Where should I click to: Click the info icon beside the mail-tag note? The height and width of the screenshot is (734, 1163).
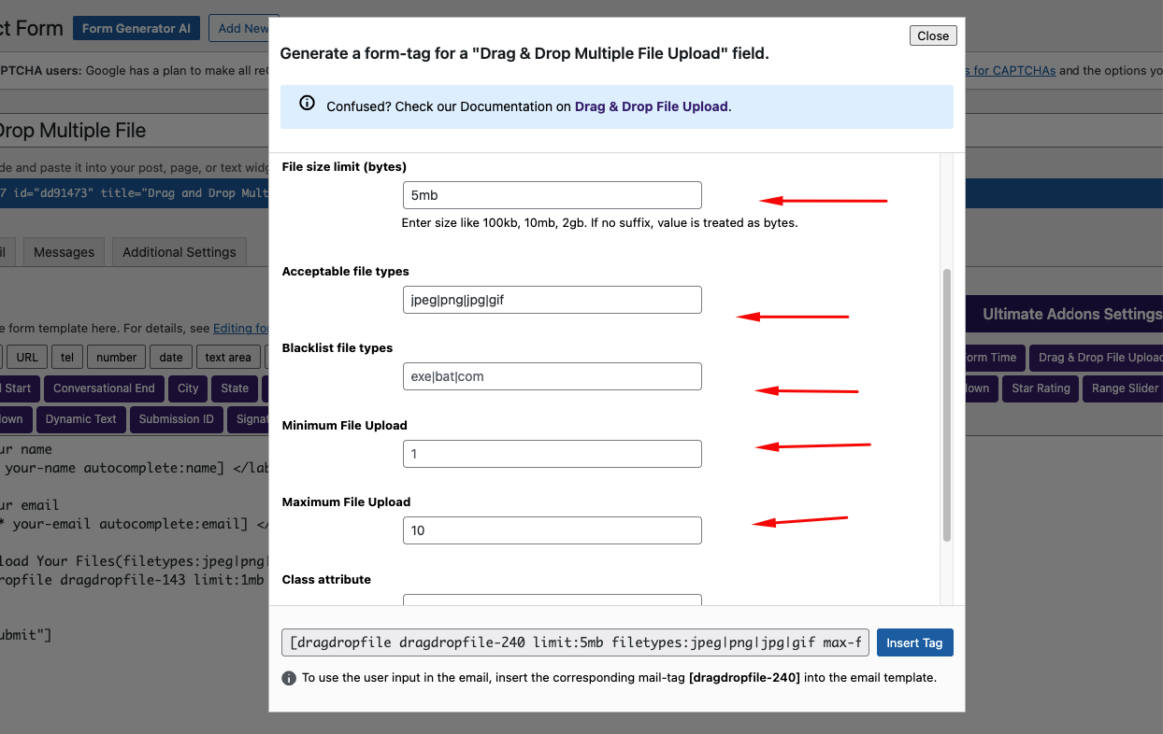click(289, 677)
